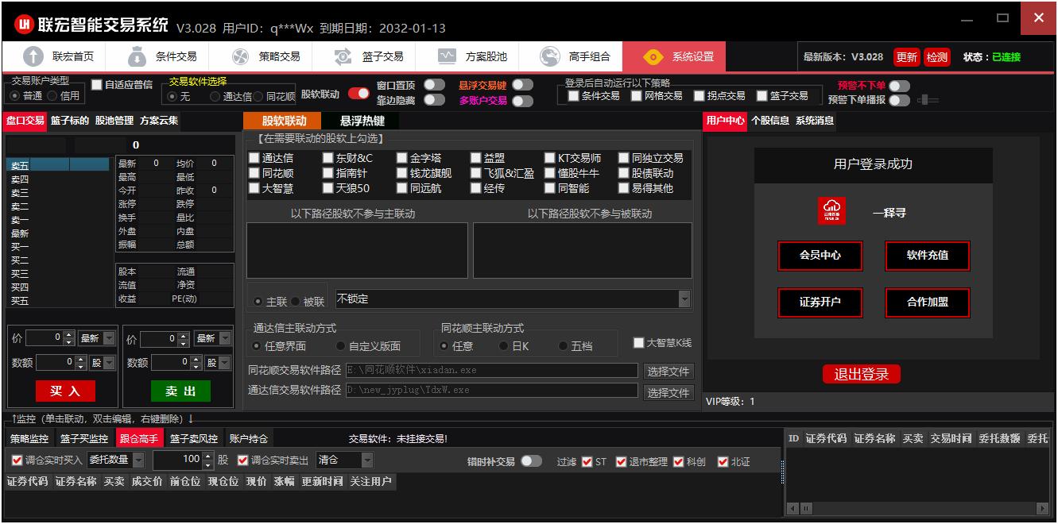Screen dimensions: 1058x524
Task: Click the 系统设置 eye icon
Action: point(653,56)
